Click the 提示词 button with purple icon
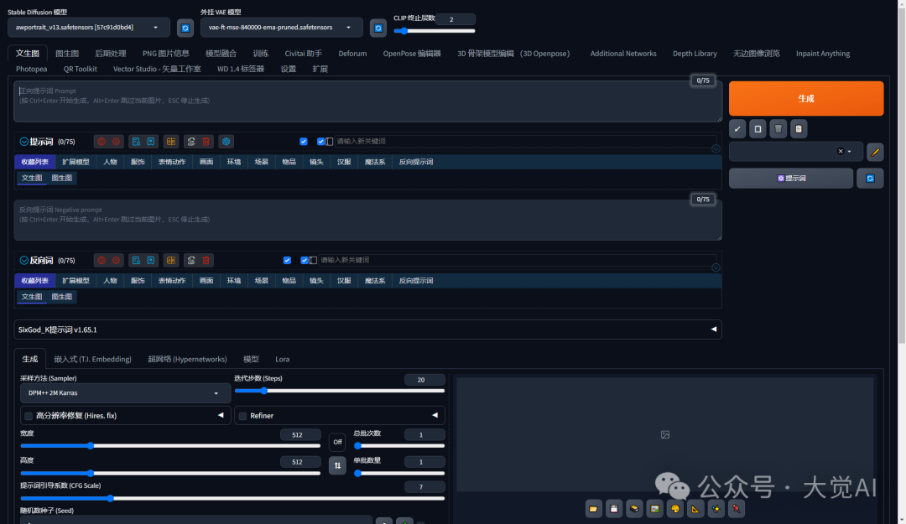Image resolution: width=906 pixels, height=524 pixels. click(x=791, y=179)
